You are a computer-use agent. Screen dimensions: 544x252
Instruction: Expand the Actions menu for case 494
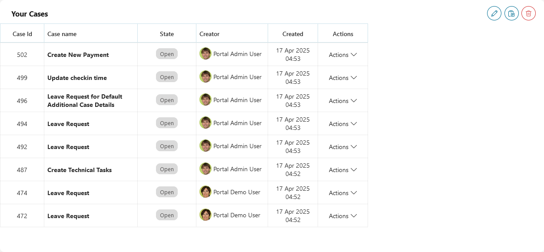343,124
